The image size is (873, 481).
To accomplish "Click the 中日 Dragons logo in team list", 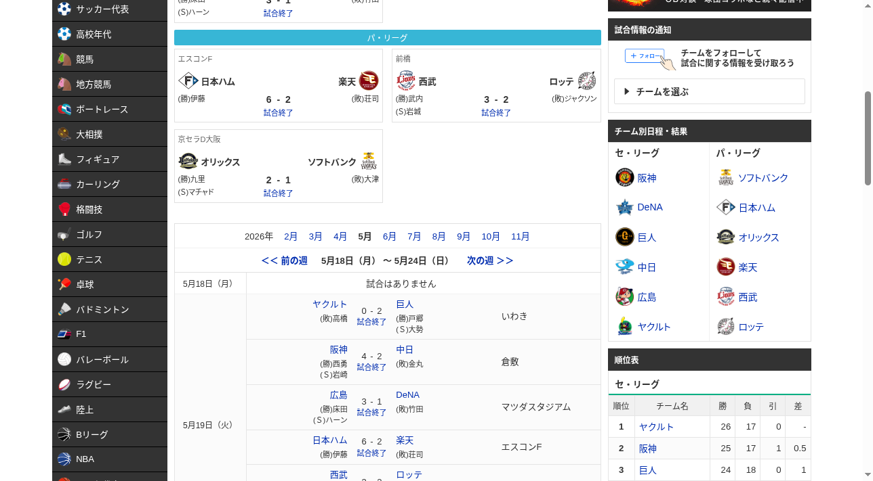I will pos(624,267).
